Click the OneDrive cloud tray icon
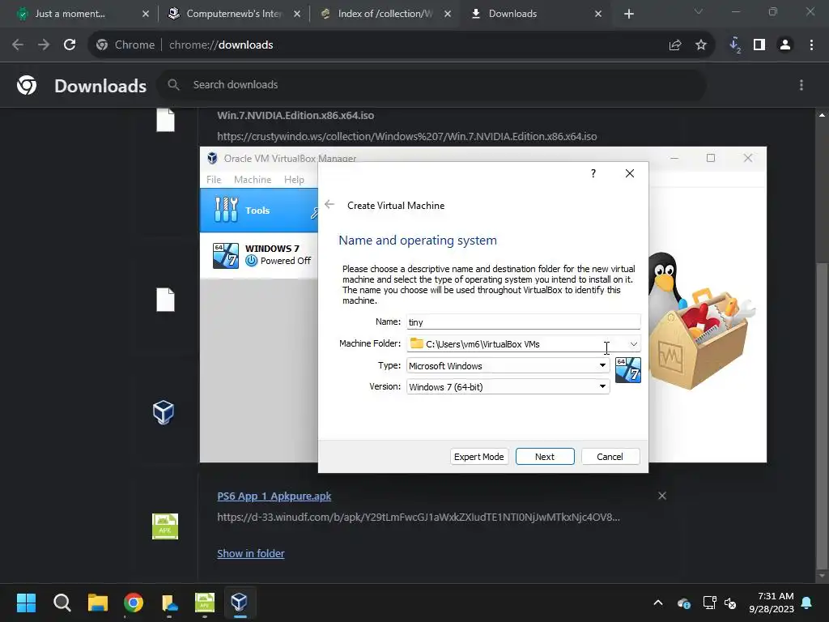 [x=683, y=603]
